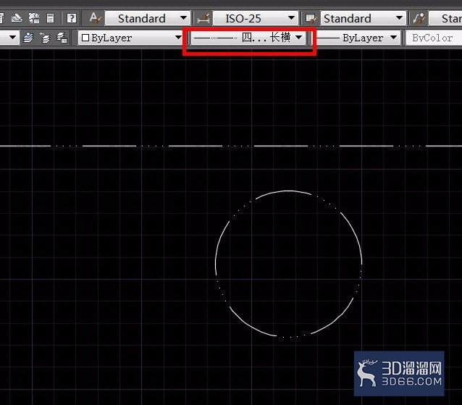Click the Markup Set Manager icon
The height and width of the screenshot is (405, 462).
pos(34,18)
